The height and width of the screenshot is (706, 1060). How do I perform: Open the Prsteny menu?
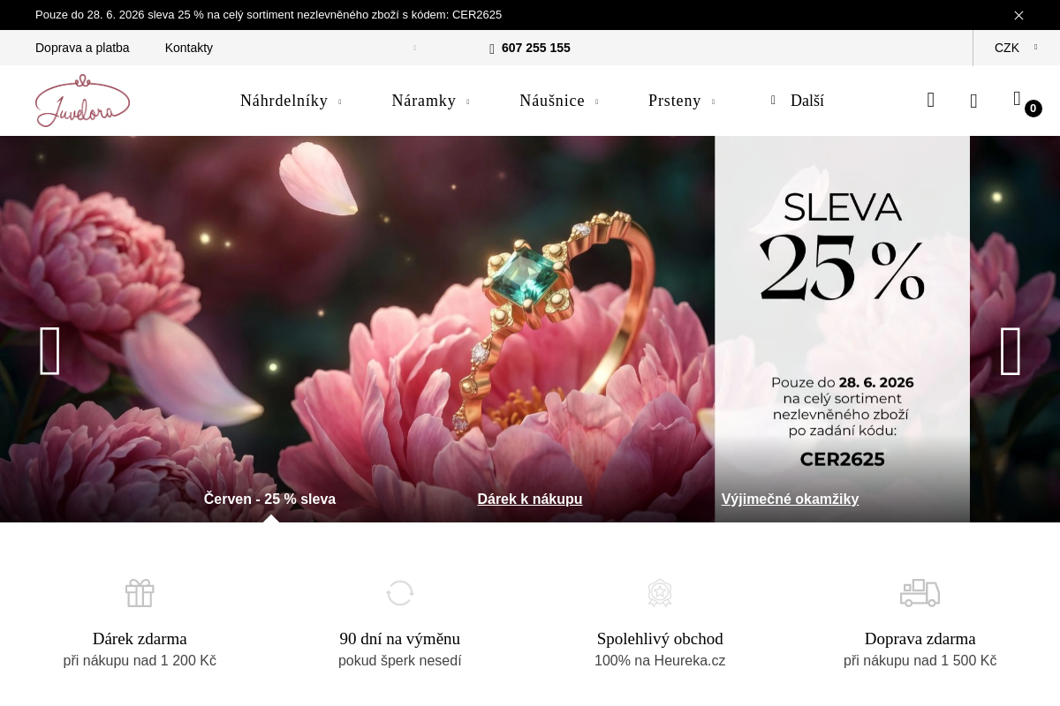coord(675,101)
